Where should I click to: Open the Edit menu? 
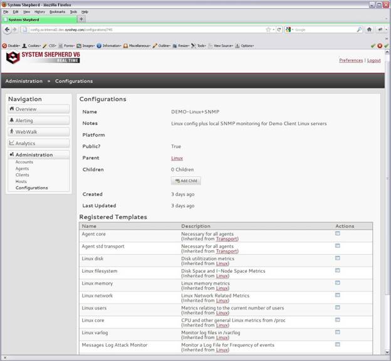(x=16, y=12)
